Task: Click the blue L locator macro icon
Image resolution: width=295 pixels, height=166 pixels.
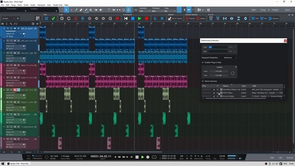Action: coord(155,18)
